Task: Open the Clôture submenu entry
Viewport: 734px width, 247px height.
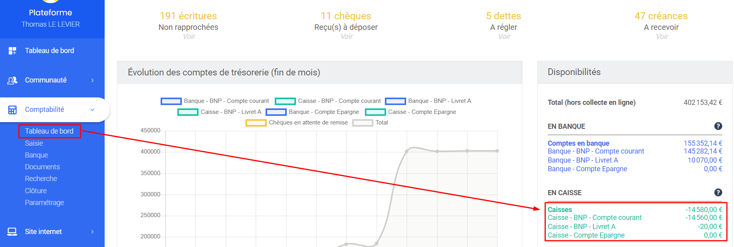Action: point(36,191)
